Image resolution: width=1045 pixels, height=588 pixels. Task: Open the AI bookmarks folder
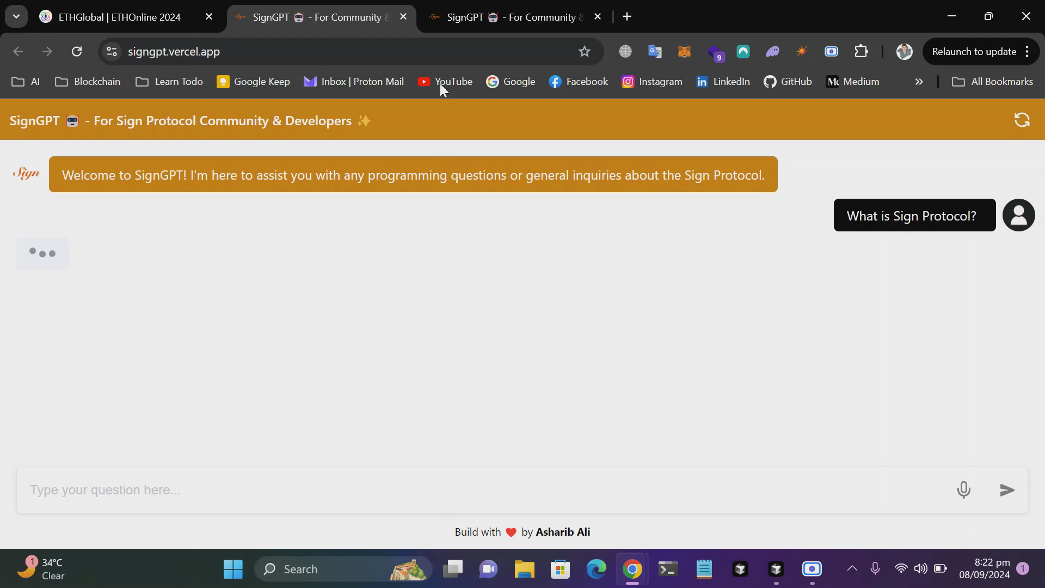pos(26,82)
